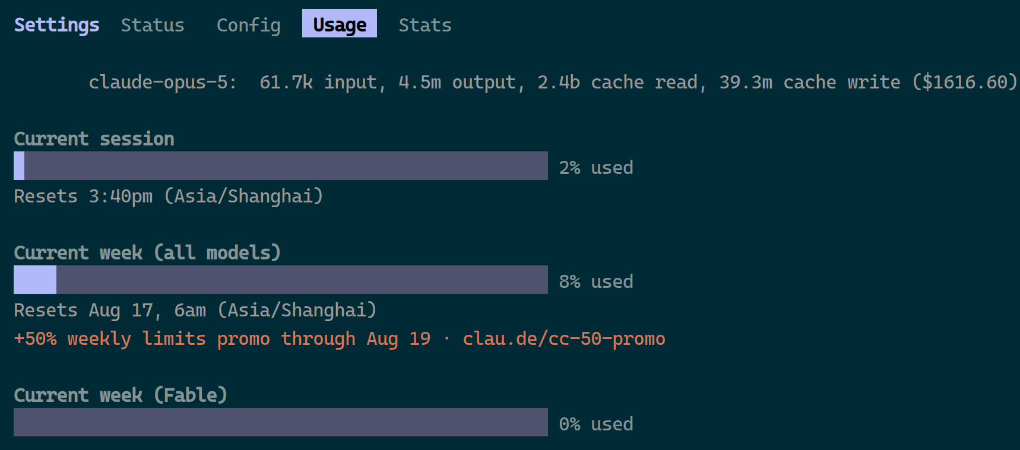
Task: Click the 2% used label
Action: point(596,167)
